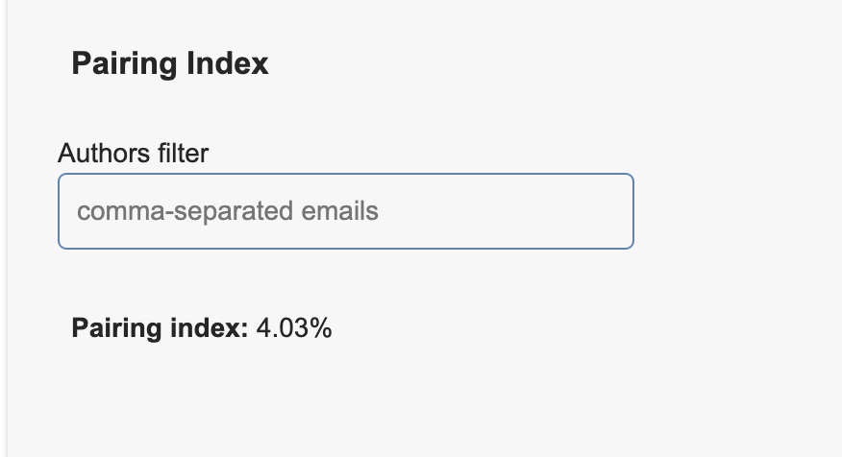The image size is (842, 457).
Task: Click the "Authors filter" label
Action: click(134, 153)
